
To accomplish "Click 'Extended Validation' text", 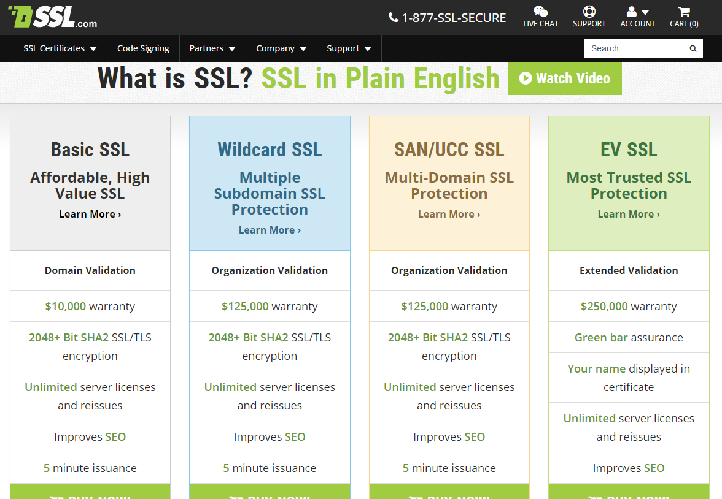I will click(629, 270).
